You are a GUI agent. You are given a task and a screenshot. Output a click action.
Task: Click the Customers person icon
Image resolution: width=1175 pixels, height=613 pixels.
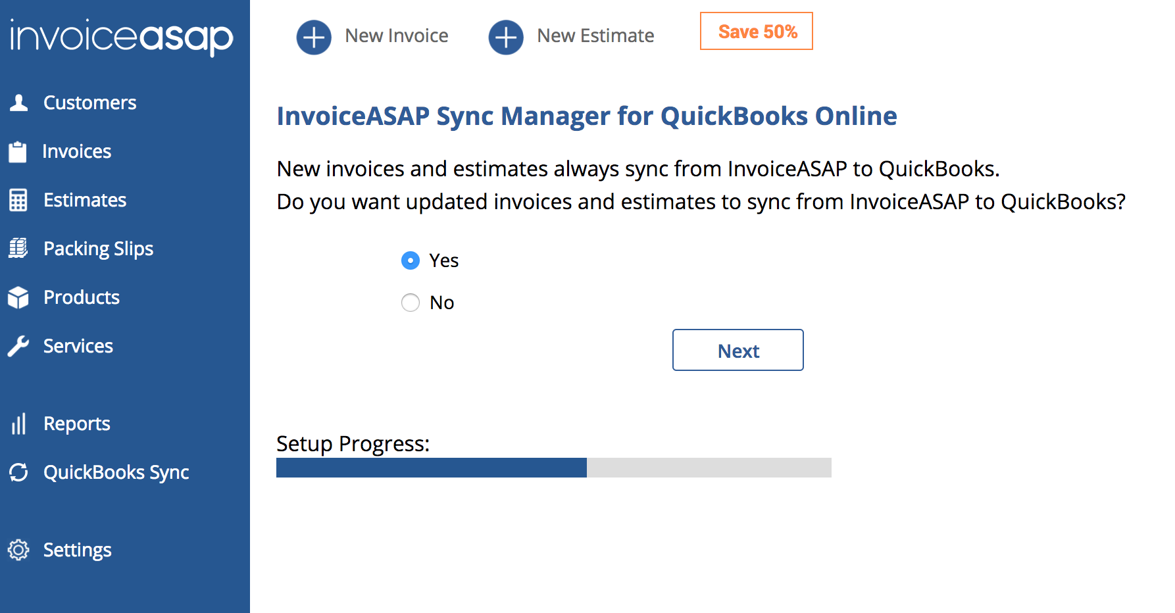click(x=19, y=103)
